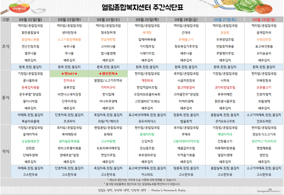284x195 pixels.
Task: Click the 경상도식소고기국 cell
Action: tap(264, 135)
